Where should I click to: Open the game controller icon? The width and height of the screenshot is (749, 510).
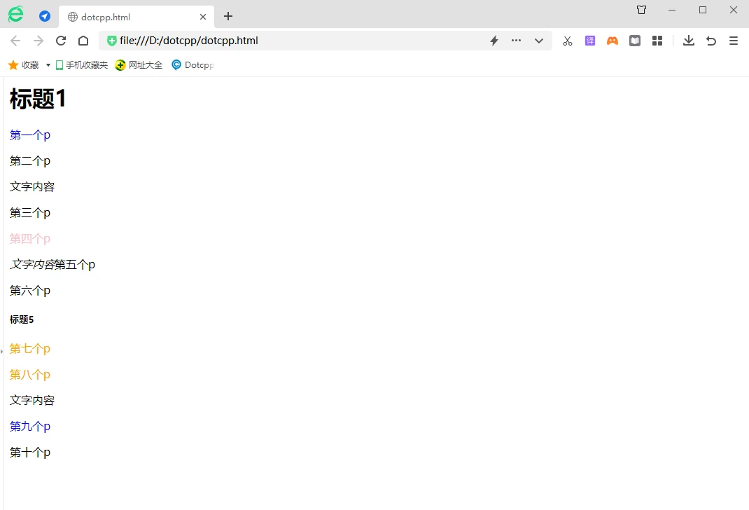tap(612, 41)
